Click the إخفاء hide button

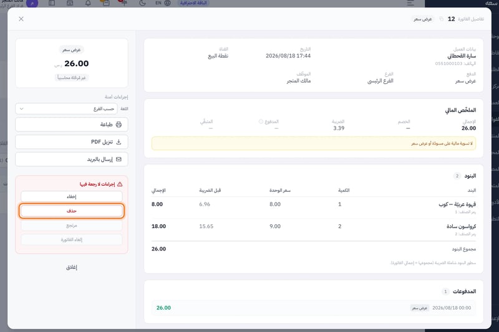coord(72,197)
